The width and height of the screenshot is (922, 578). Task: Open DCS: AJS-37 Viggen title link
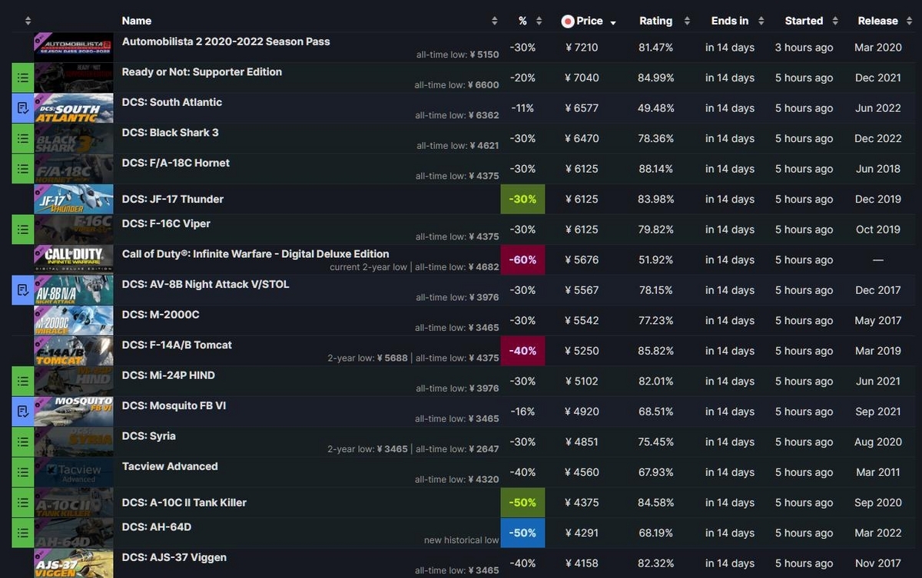click(x=174, y=557)
